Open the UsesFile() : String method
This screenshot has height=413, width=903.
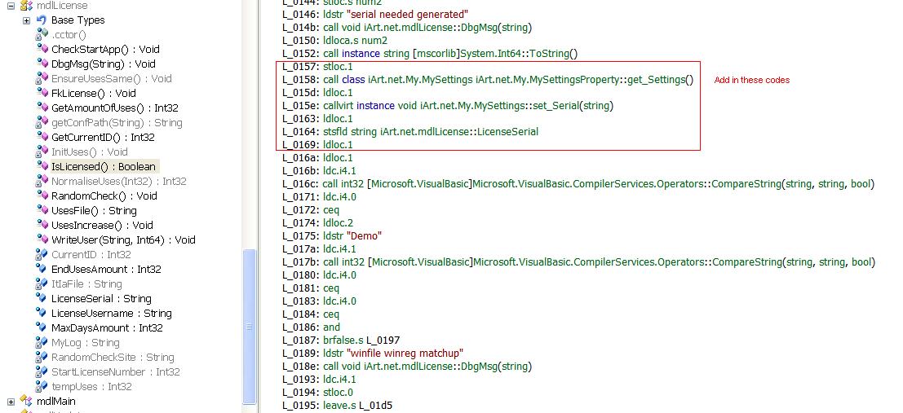[x=94, y=210]
